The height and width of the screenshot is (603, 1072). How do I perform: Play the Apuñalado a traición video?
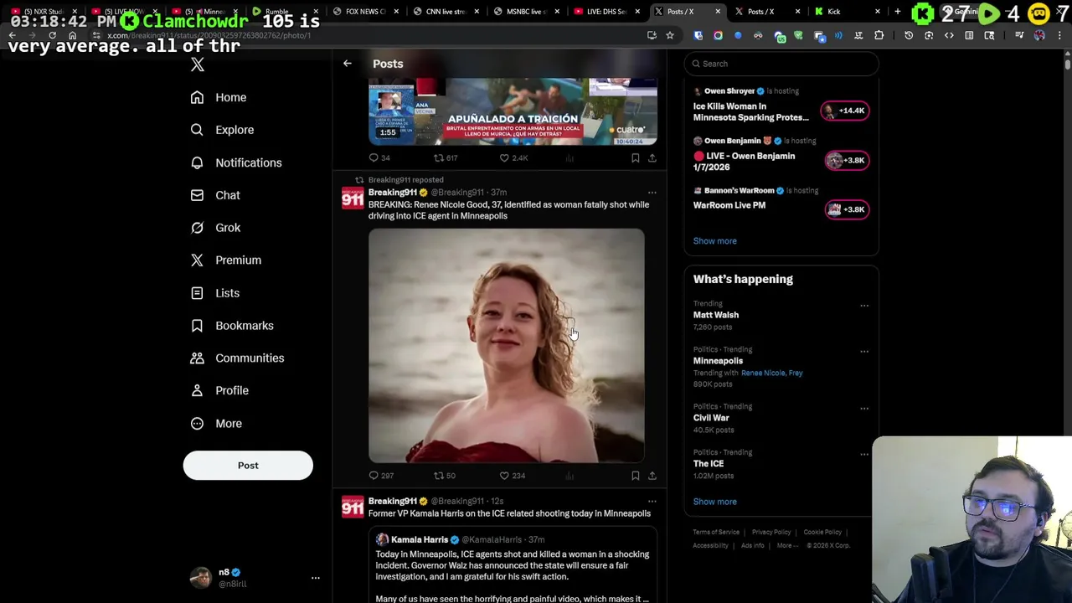(x=513, y=111)
